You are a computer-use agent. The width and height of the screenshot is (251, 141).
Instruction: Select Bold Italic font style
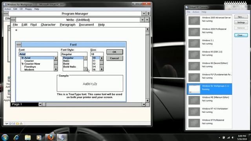[73, 67]
